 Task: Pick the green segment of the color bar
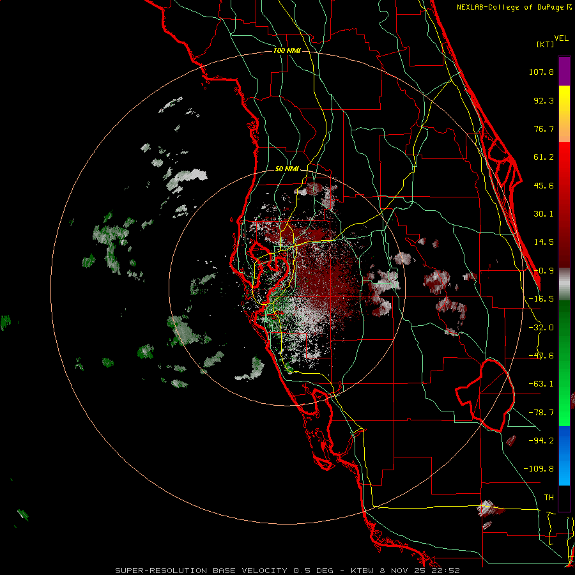[x=564, y=363]
